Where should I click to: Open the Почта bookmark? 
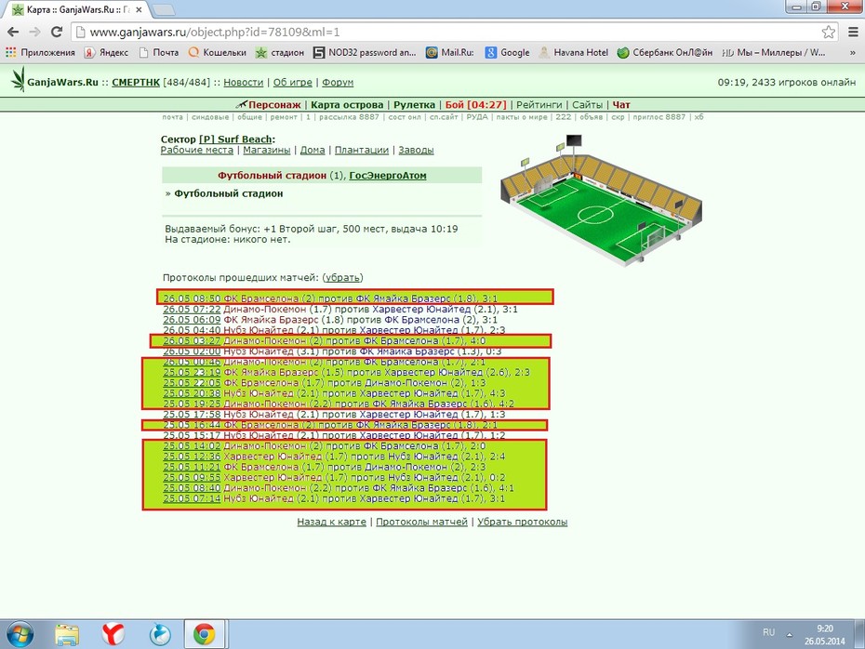click(159, 52)
